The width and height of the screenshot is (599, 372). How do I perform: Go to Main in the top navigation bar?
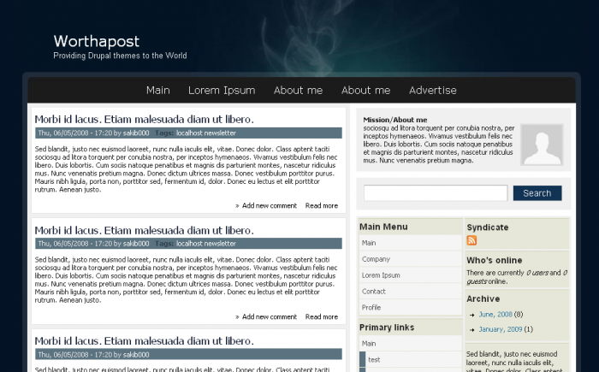point(158,91)
